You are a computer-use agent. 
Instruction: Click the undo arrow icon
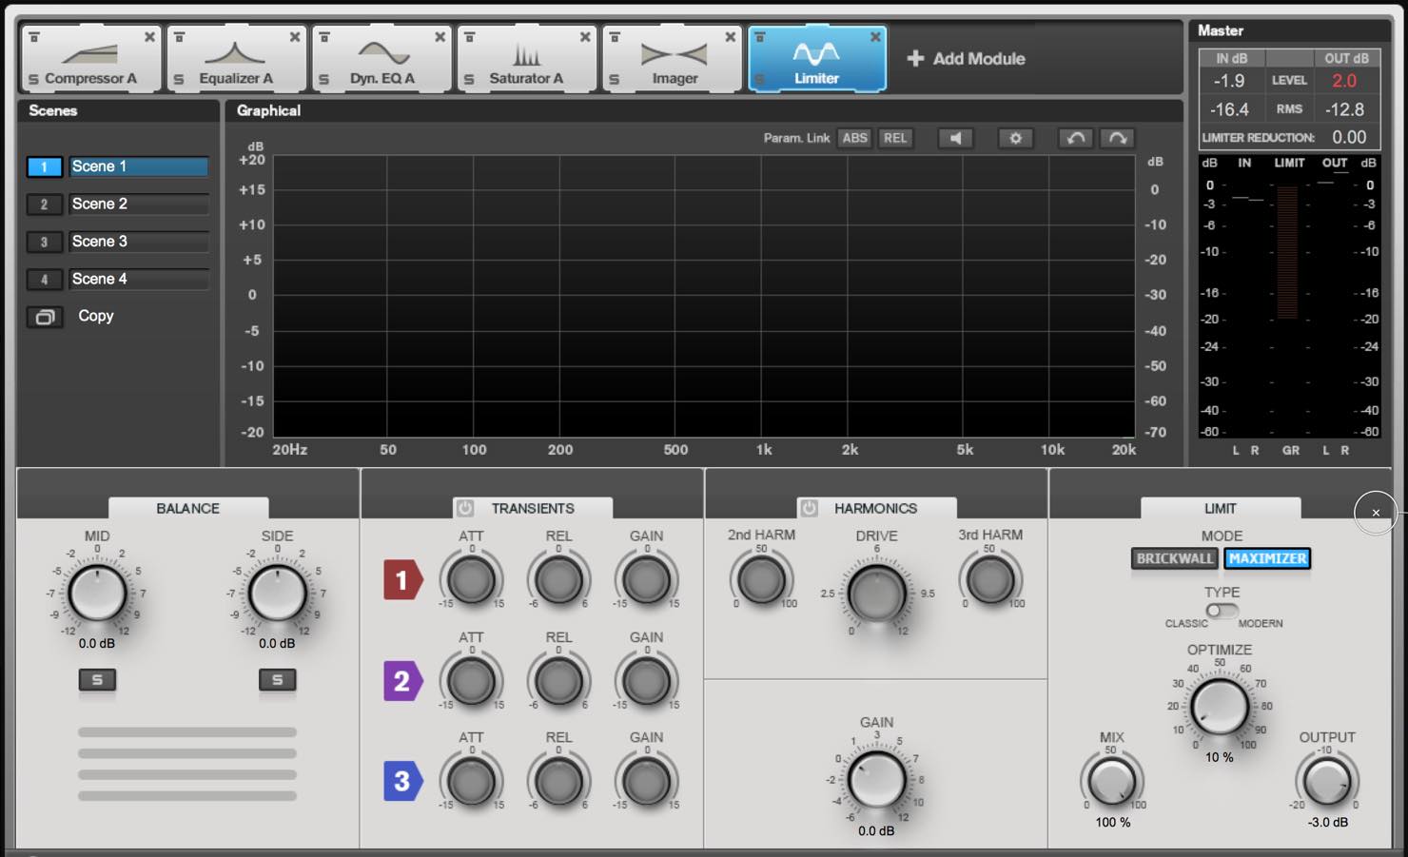pyautogui.click(x=1076, y=138)
